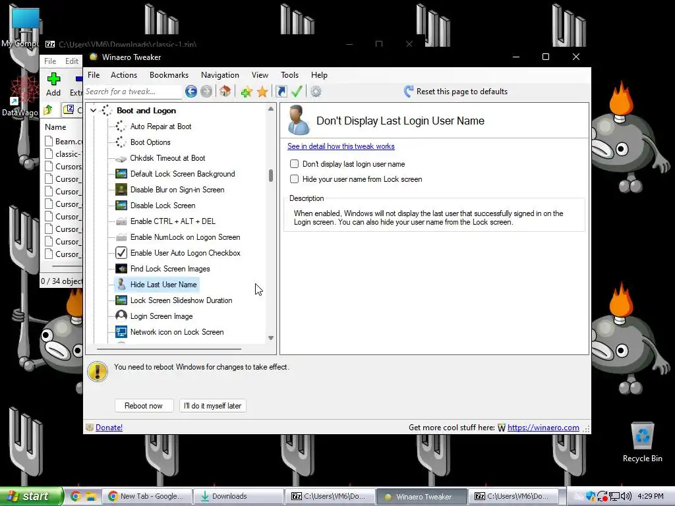Open the Navigation menu
675x506 pixels.
click(220, 75)
